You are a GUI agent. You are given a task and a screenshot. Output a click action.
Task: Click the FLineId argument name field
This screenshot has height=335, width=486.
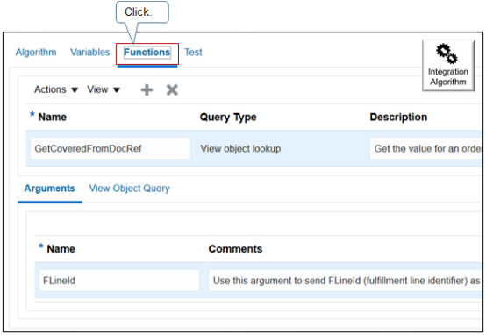[x=119, y=281]
